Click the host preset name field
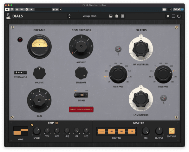Image resolution: width=189 pixels, height=152 pixels. point(43,9)
